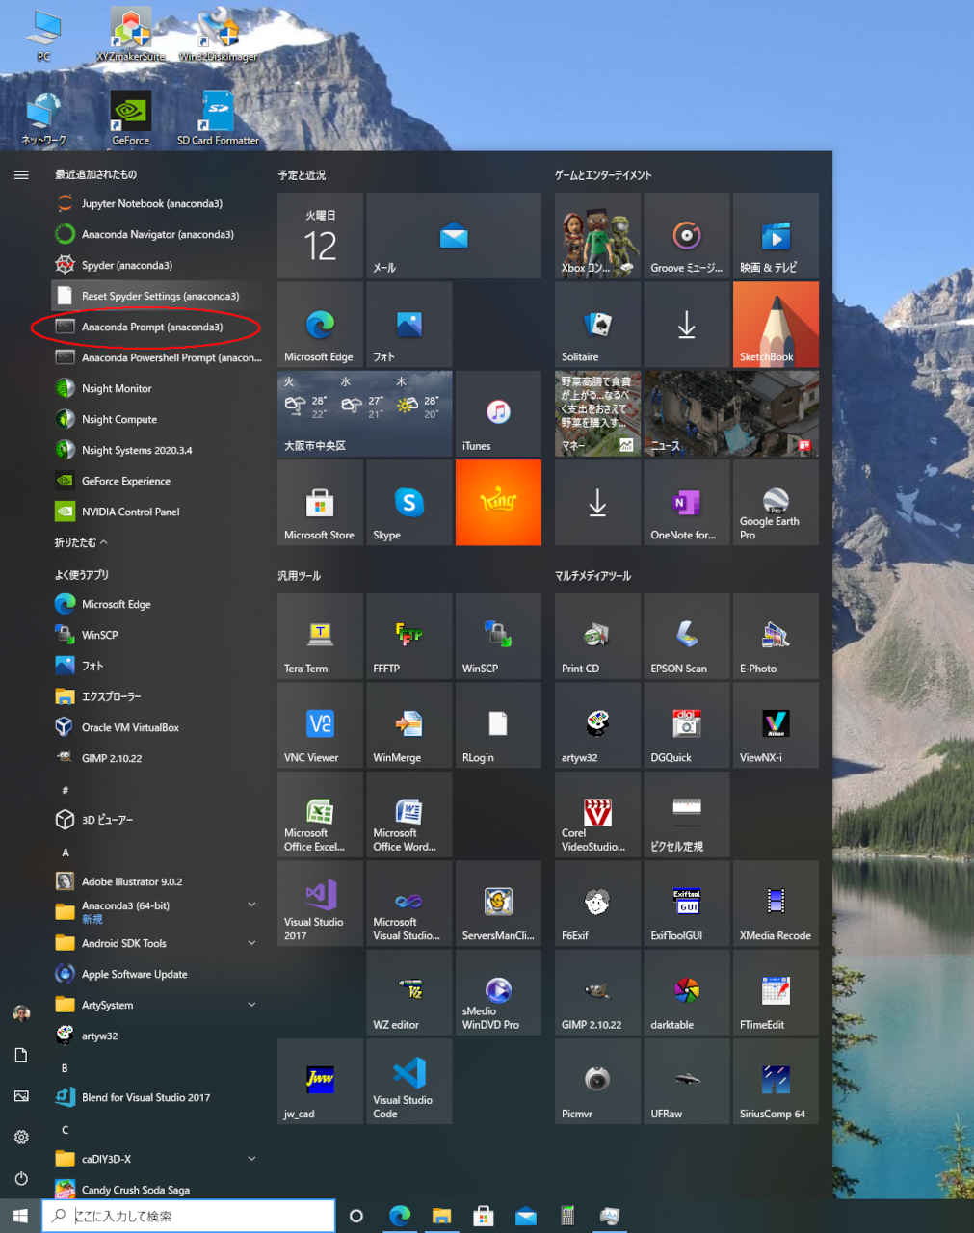Open the Visual Studio 2017 tile
Screen dimensions: 974x1233
pos(321,904)
